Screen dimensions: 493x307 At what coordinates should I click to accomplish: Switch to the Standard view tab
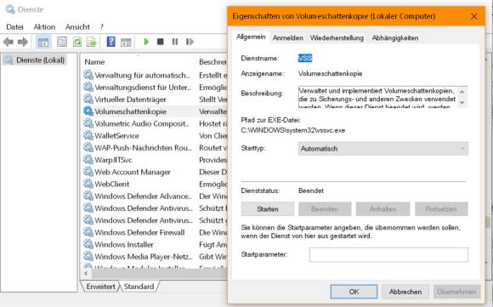coord(139,287)
